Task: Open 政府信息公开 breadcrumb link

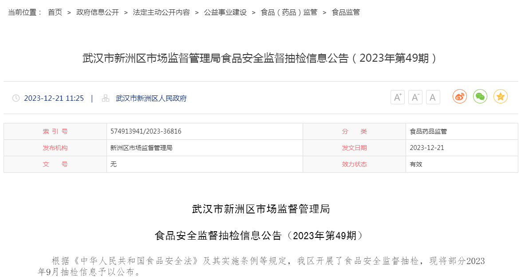Action: [x=98, y=12]
